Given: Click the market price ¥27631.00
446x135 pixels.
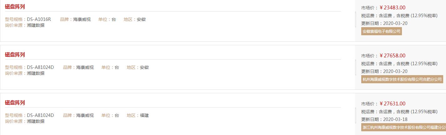Looking at the screenshot, I should coord(392,104).
